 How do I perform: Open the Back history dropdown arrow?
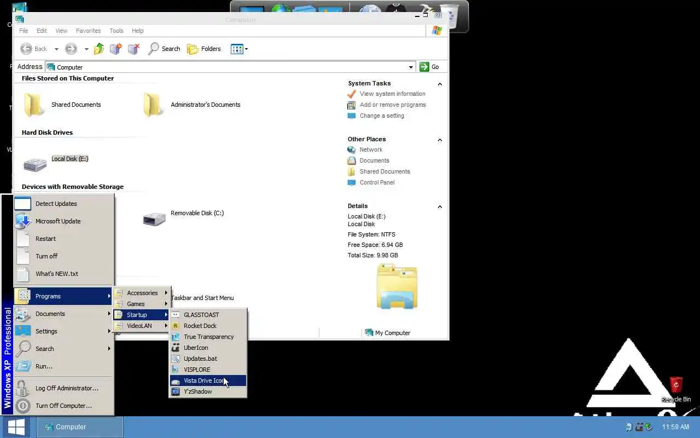coord(56,49)
